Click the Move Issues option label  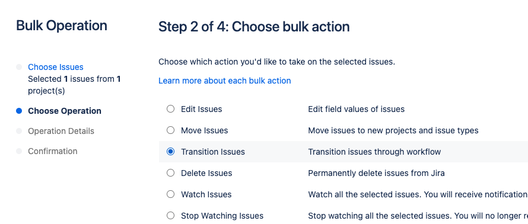tap(205, 130)
